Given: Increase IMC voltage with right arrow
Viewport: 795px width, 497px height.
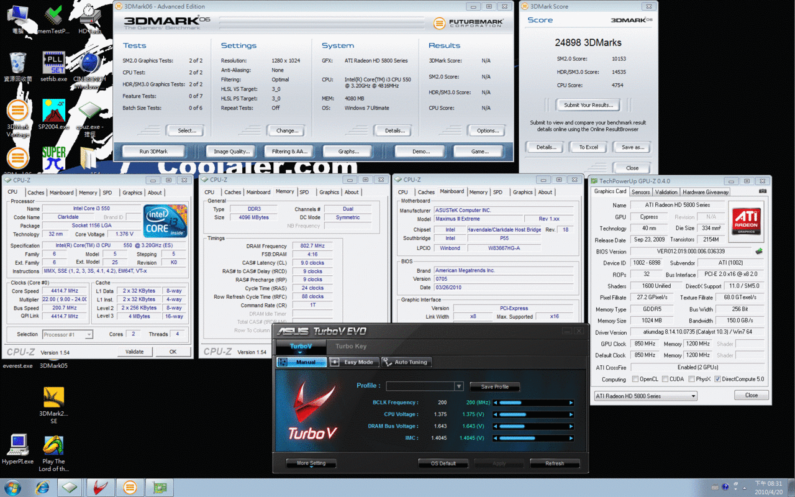Looking at the screenshot, I should tap(571, 438).
